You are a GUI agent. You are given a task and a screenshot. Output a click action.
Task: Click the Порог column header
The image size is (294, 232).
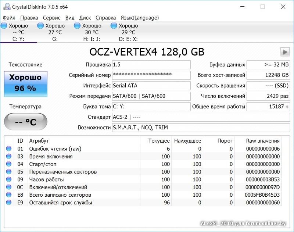click(x=219, y=141)
